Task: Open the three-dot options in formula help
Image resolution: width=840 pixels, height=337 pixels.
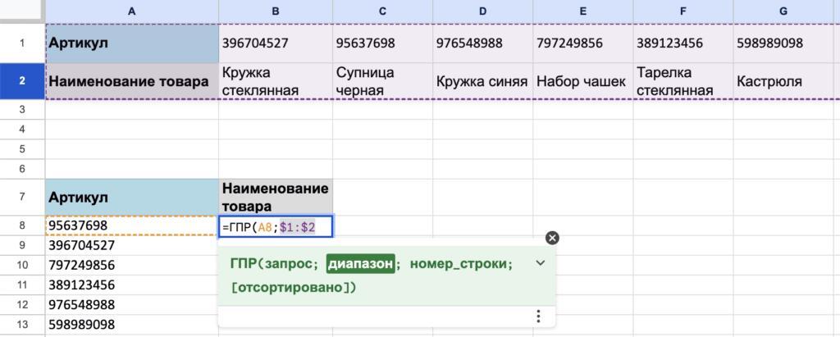Action: tap(538, 317)
